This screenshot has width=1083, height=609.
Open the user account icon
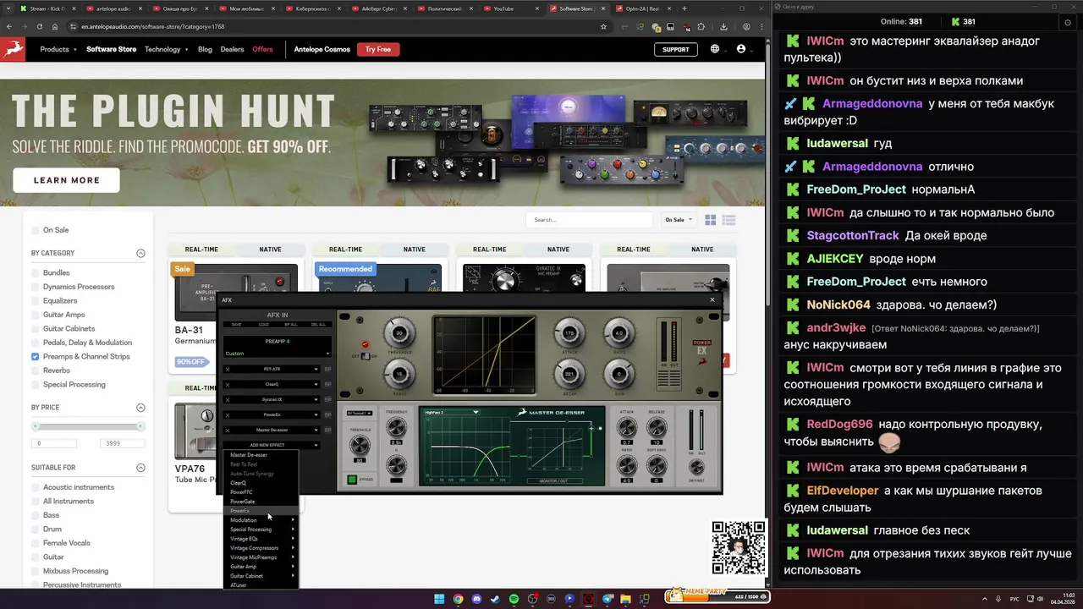click(741, 49)
